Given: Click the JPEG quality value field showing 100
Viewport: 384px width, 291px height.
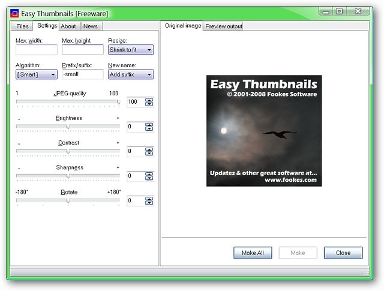Looking at the screenshot, I should click(136, 102).
